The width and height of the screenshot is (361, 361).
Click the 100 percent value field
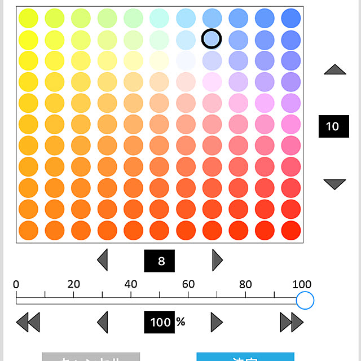[159, 322]
